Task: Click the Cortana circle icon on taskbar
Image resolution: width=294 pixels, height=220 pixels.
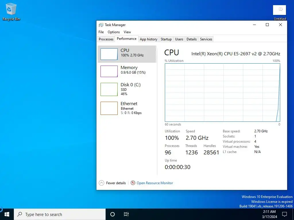Action: point(113,214)
